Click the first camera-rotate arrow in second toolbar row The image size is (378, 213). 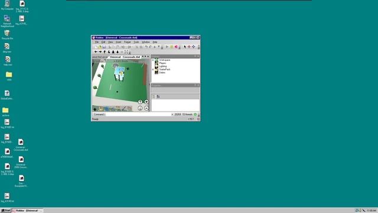(96, 52)
